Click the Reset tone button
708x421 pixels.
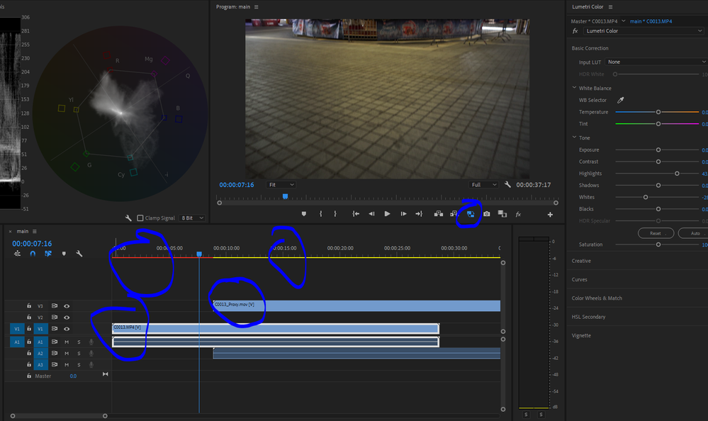pos(656,233)
